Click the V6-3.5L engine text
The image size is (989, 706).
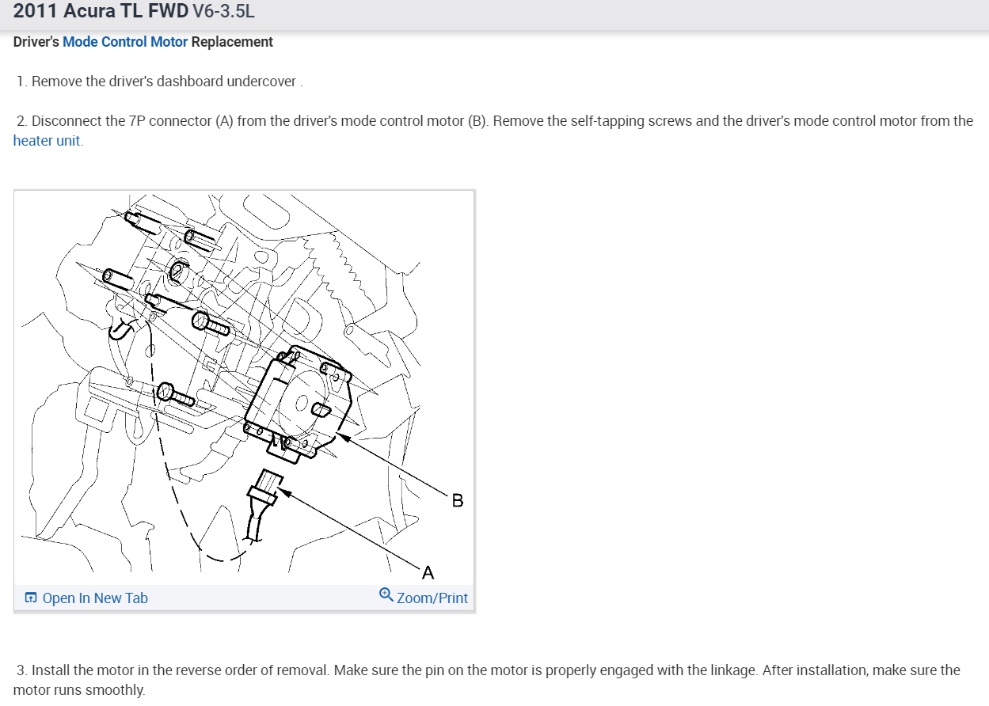coord(224,12)
